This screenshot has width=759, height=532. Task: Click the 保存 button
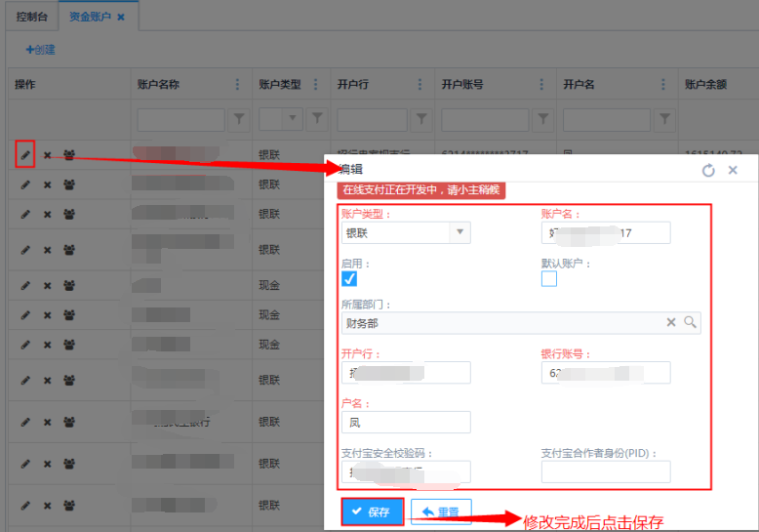(x=372, y=512)
